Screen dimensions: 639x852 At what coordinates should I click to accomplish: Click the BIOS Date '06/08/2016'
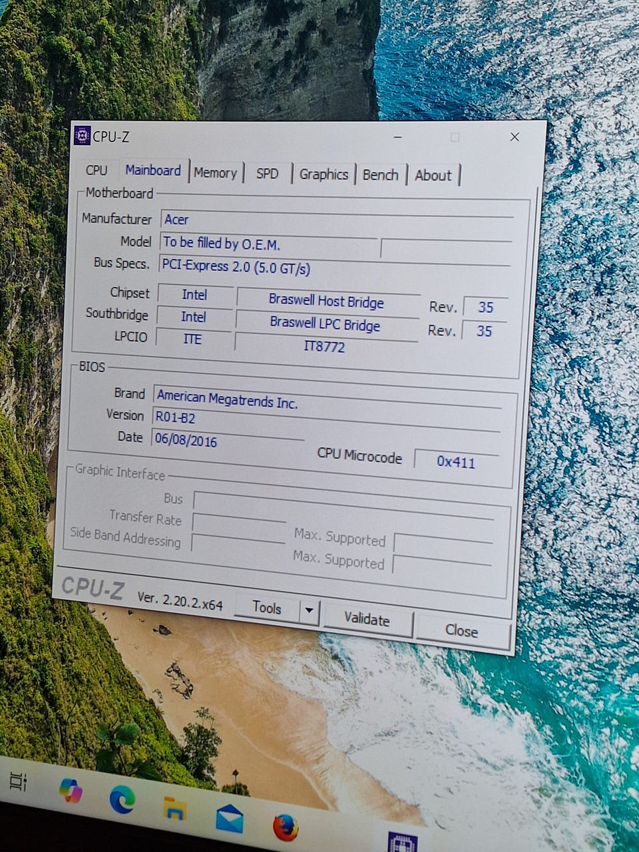[x=228, y=440]
